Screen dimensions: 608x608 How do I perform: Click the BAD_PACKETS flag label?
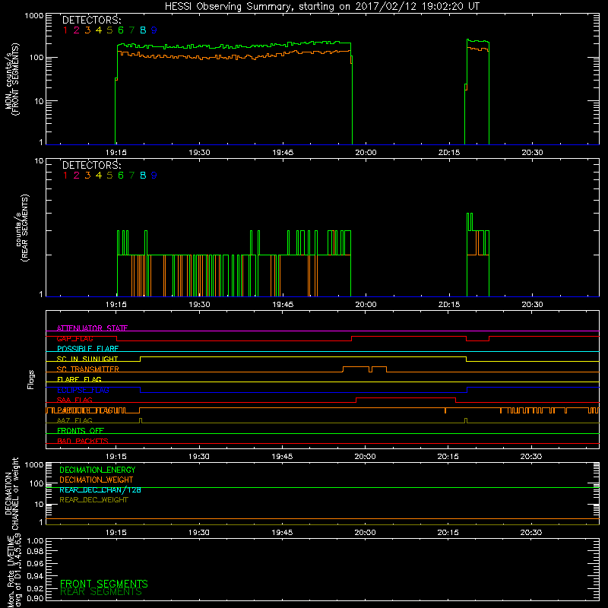point(83,441)
